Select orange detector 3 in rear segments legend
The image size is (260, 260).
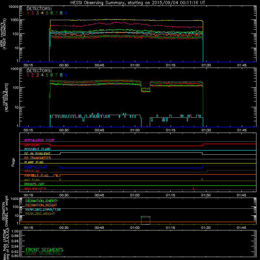pyautogui.click(x=37, y=75)
